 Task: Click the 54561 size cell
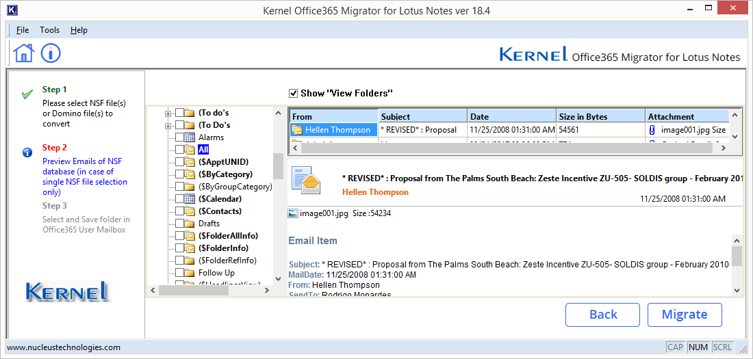click(x=601, y=130)
